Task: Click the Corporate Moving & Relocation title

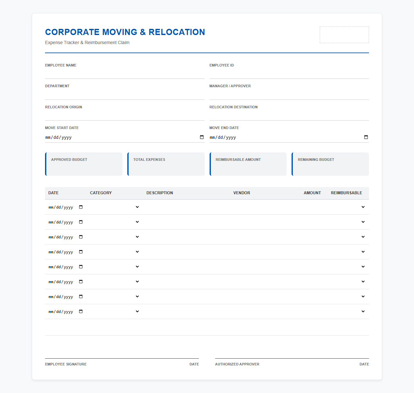Action: (x=125, y=32)
